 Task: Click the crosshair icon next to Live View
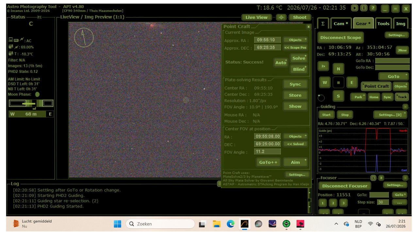coord(281,17)
